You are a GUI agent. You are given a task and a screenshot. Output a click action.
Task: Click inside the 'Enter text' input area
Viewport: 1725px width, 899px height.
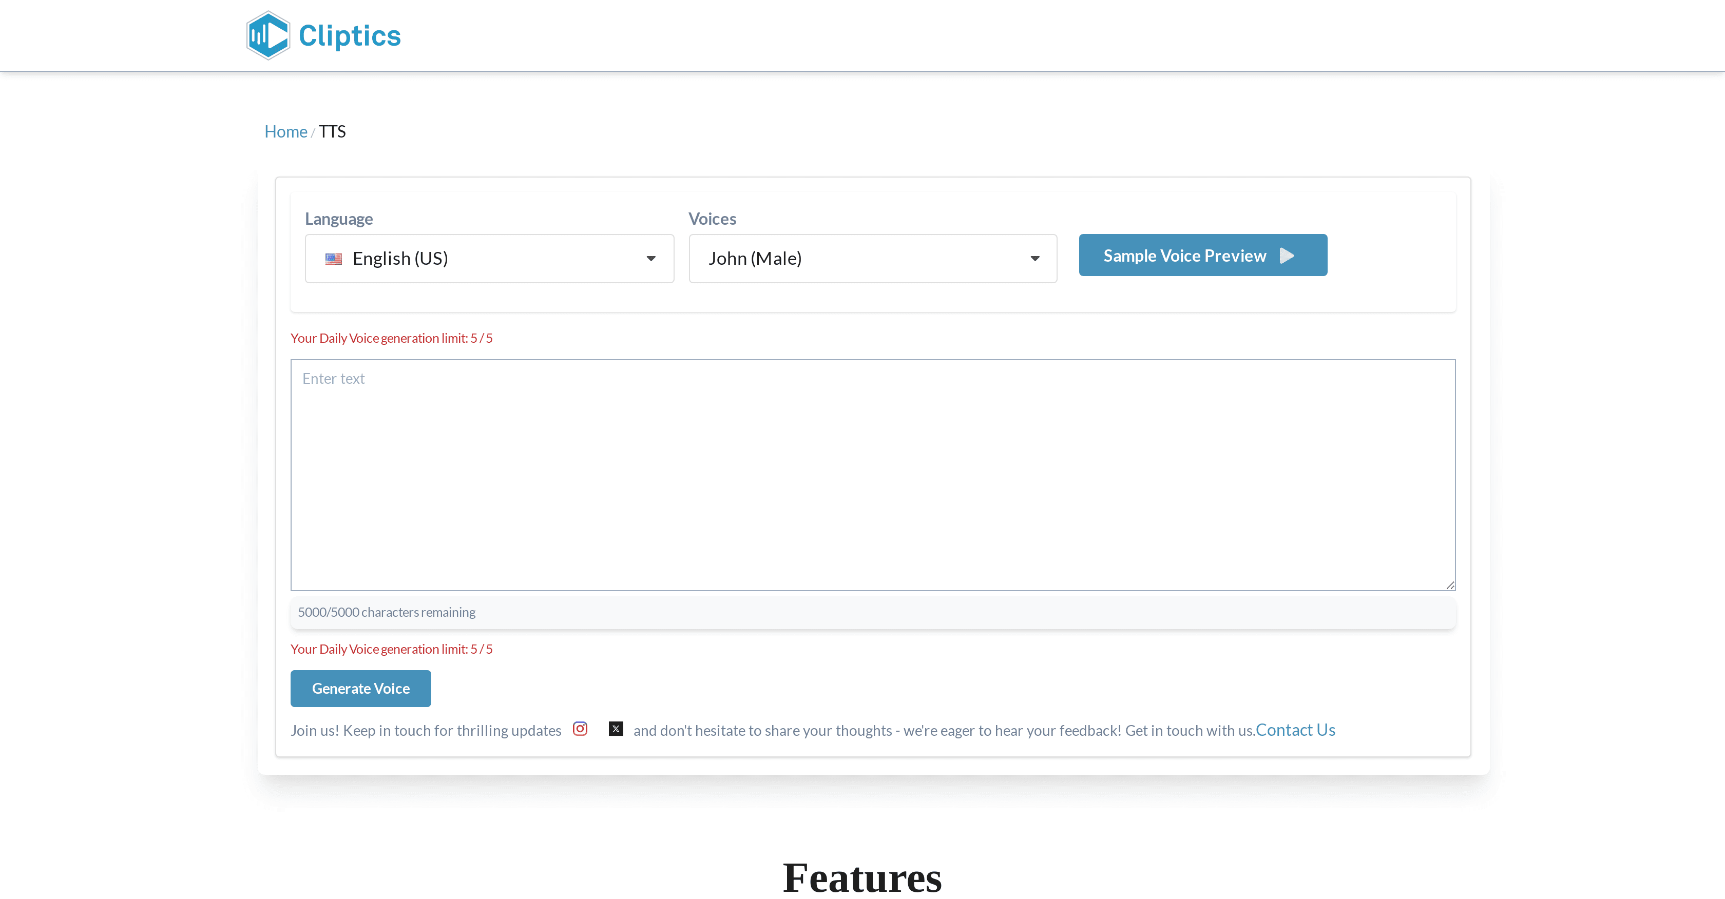[x=871, y=468]
